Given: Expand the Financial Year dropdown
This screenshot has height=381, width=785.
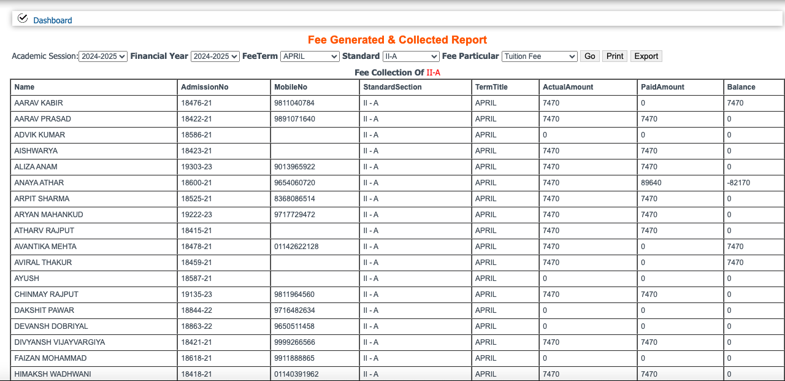Looking at the screenshot, I should [x=215, y=56].
